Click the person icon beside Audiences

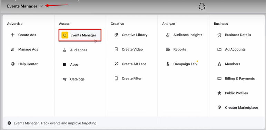[x=65, y=50]
